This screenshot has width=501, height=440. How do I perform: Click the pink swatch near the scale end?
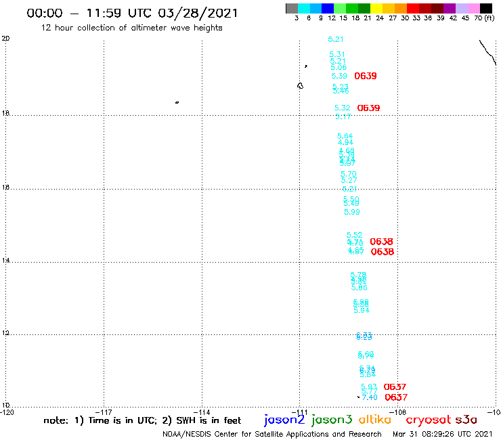[473, 8]
